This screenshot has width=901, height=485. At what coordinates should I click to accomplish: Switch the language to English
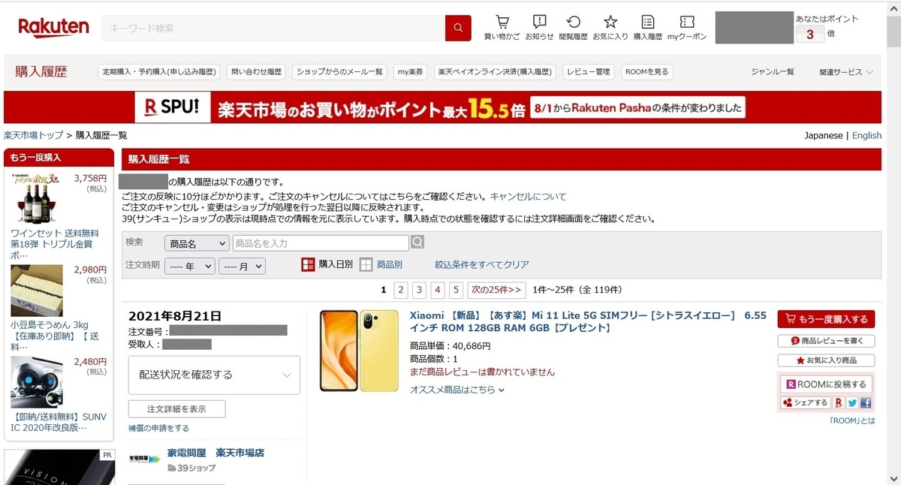pos(866,135)
